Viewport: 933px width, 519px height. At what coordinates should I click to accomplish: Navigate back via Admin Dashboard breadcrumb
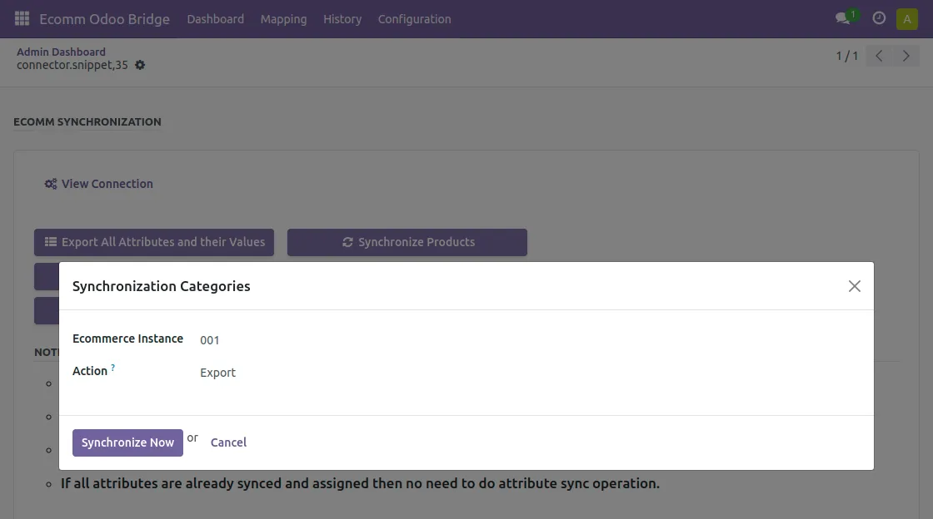click(x=61, y=51)
